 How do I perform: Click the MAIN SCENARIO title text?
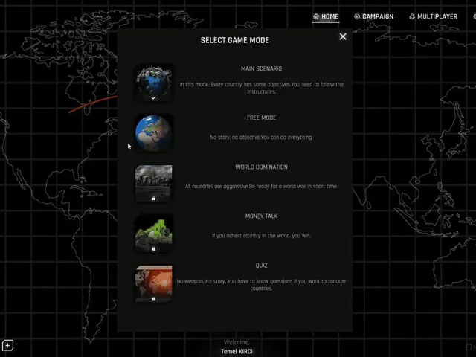click(x=261, y=68)
